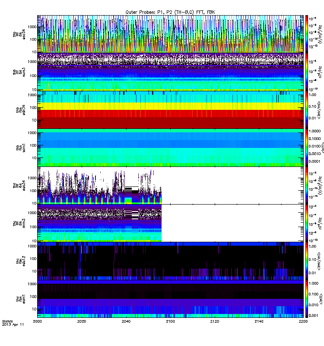The image size is (324, 346).
Task: Click the plot title "Outer Probes: P1, P2 (TH-B,C) FFT, FBK"
Action: 170,12
